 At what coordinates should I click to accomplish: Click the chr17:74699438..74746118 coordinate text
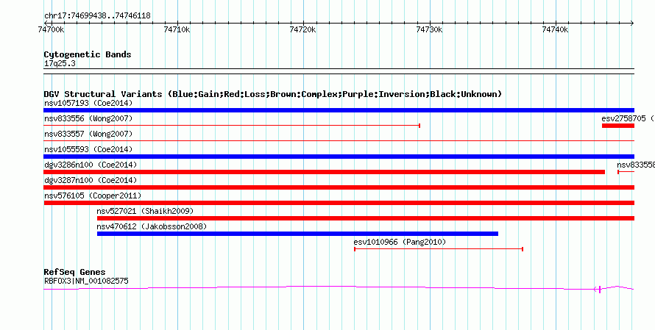pyautogui.click(x=97, y=16)
